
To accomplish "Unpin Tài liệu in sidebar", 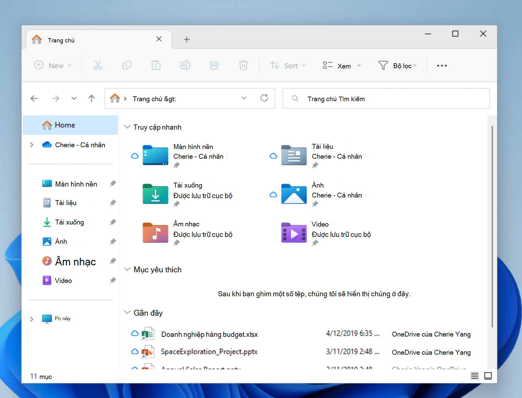I will [113, 203].
